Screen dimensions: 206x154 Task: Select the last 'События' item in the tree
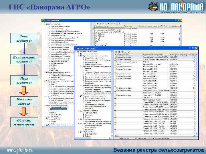(x=88, y=136)
